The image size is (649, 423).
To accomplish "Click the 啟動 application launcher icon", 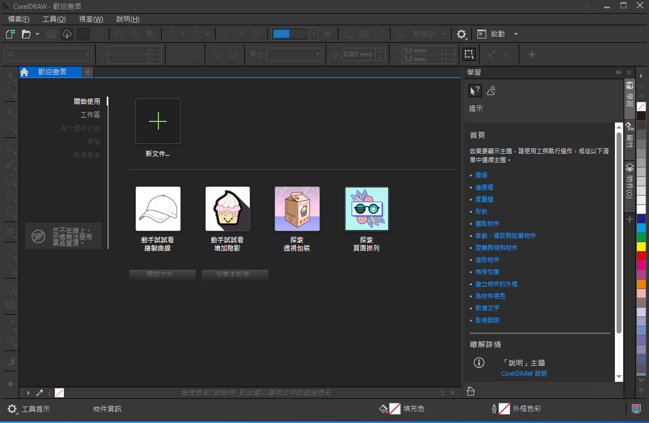I will [481, 34].
